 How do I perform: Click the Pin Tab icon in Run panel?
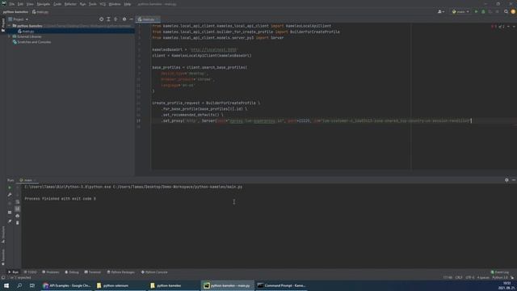coord(10,221)
